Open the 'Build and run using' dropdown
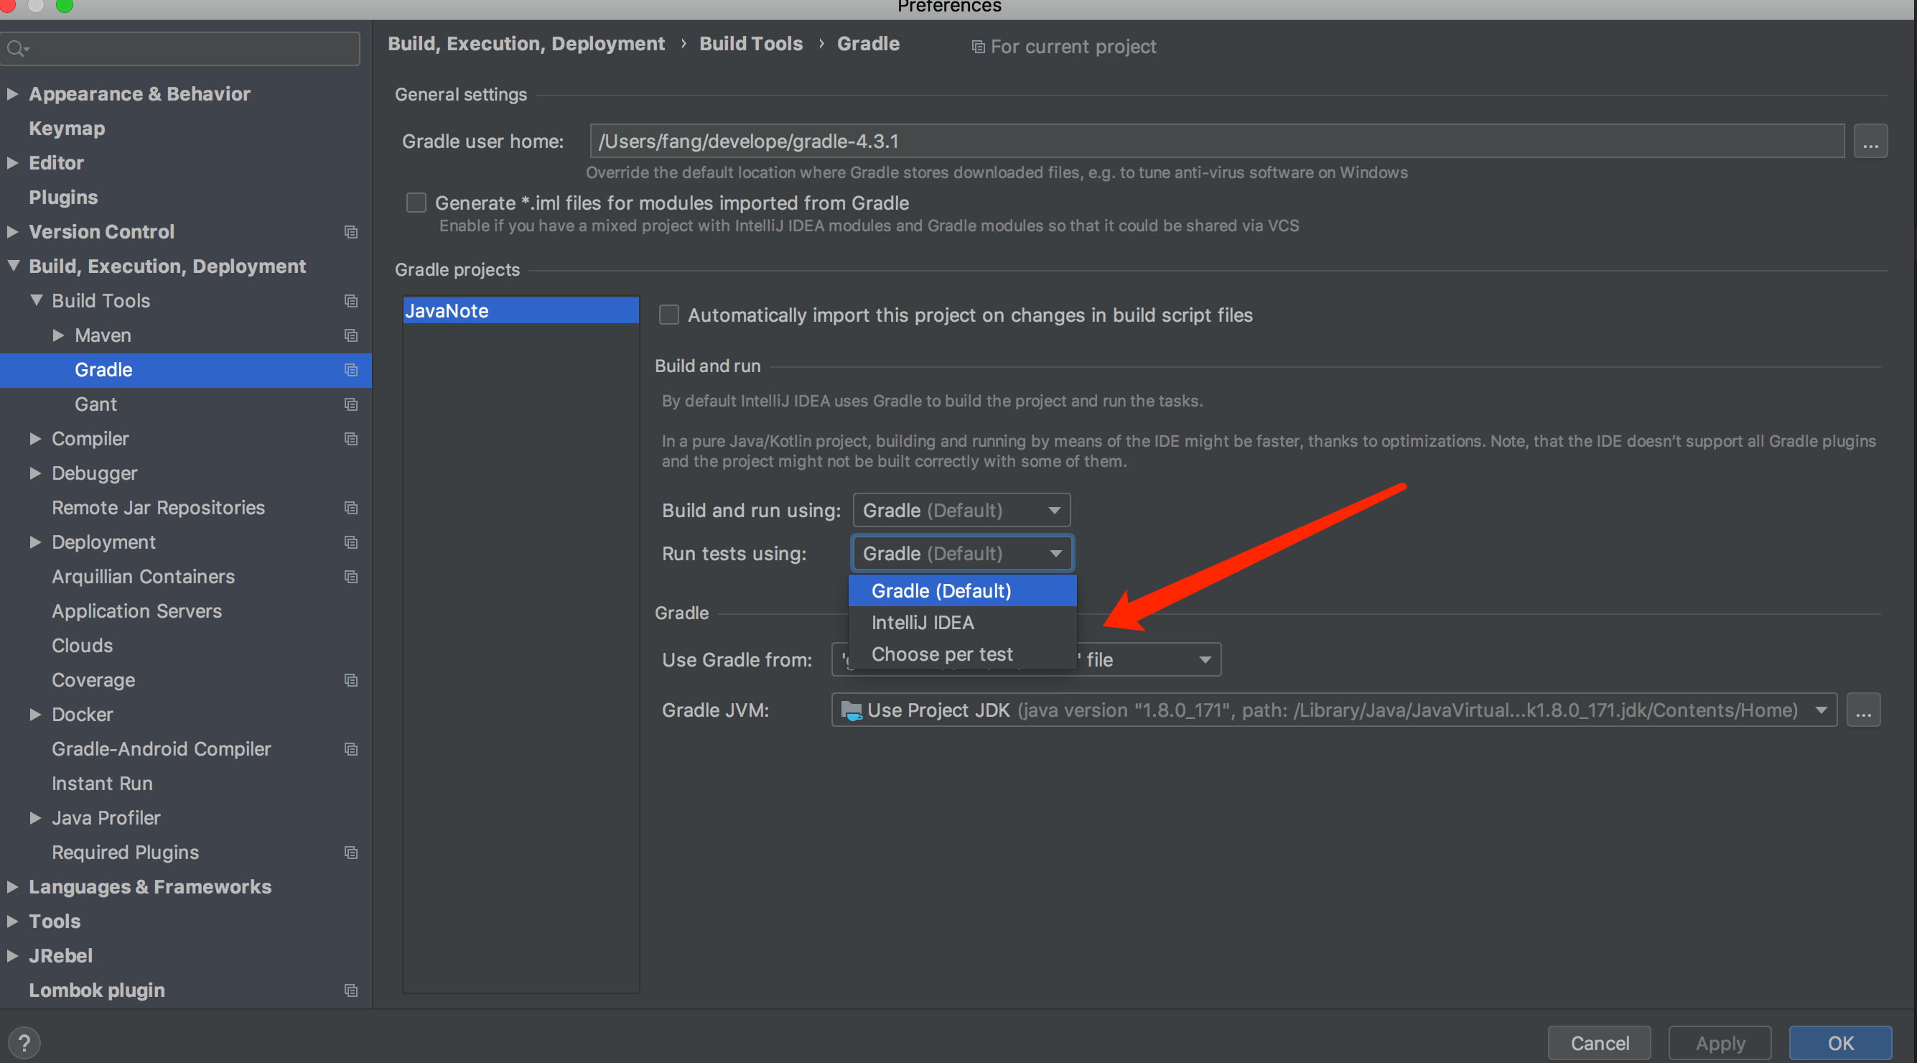Screen dimensions: 1917x1063 point(961,510)
